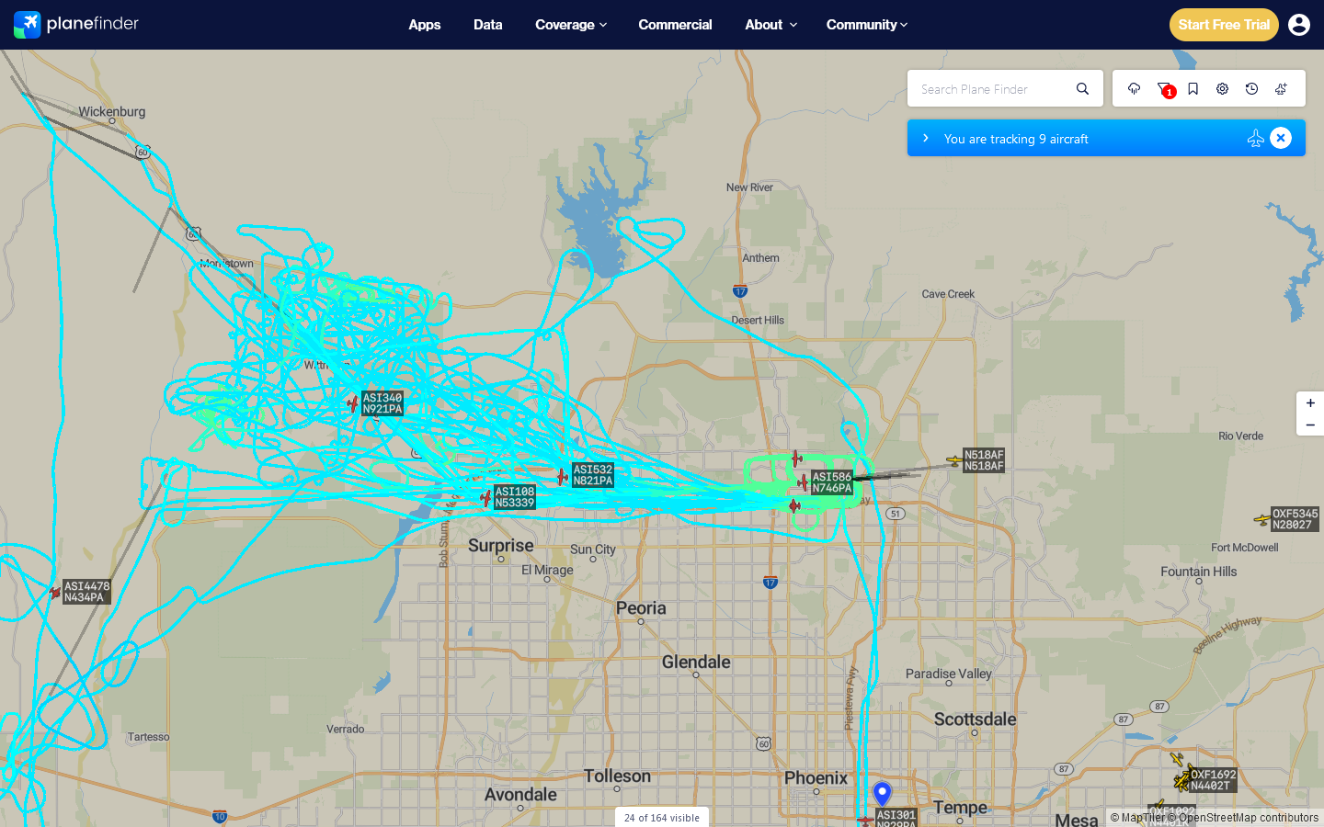The image size is (1324, 827).
Task: Open the bookmarks icon
Action: (1193, 89)
